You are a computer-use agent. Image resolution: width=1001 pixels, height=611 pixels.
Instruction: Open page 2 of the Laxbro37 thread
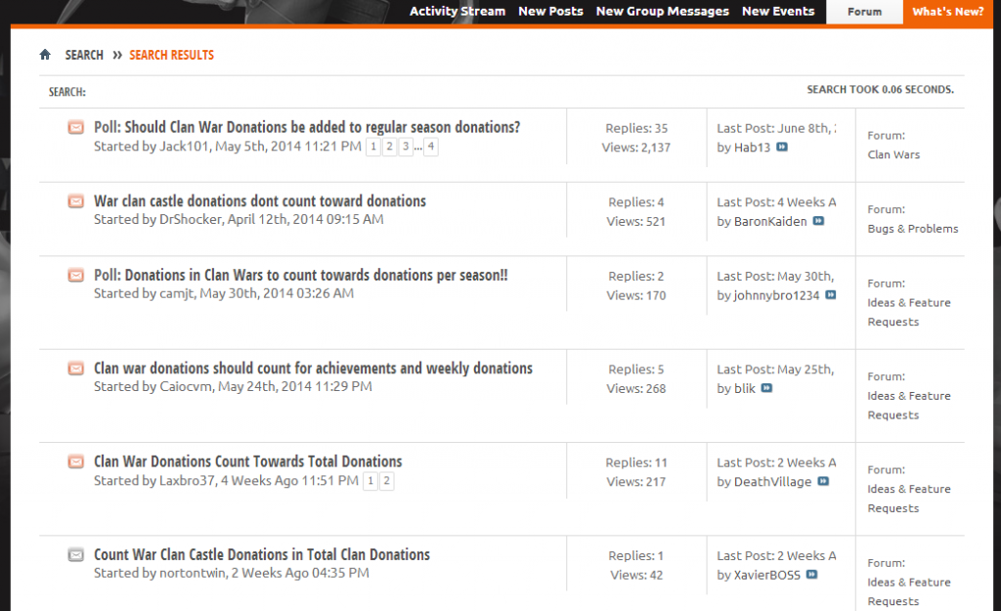[x=387, y=481]
